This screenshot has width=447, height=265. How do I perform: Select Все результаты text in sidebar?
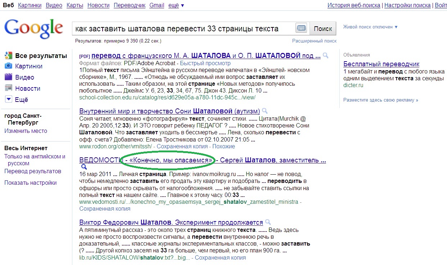pos(41,56)
